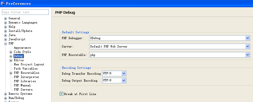Open the PHP Executable dropdown arrow
The width and height of the screenshot is (253, 102).
[x=248, y=55]
